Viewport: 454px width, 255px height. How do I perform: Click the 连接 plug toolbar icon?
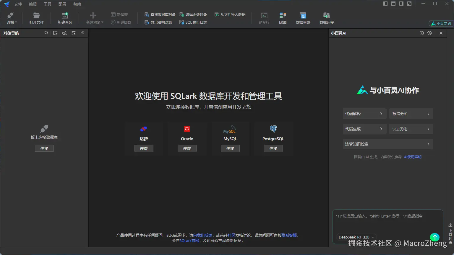pos(11,15)
